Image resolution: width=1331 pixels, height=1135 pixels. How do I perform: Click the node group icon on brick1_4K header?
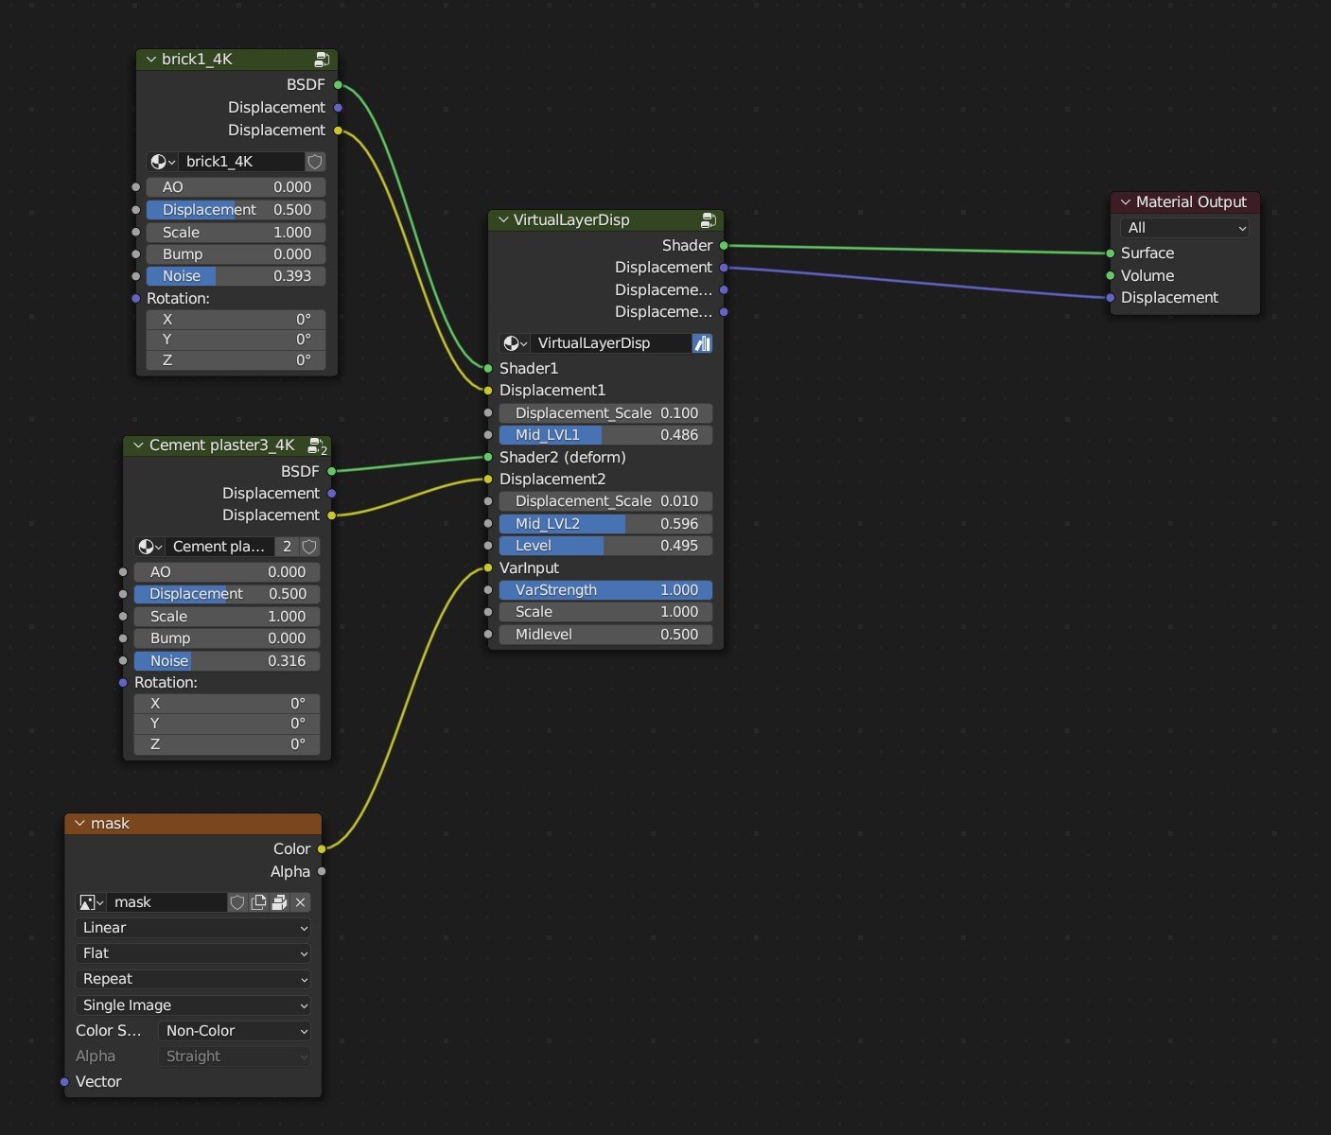pyautogui.click(x=323, y=59)
